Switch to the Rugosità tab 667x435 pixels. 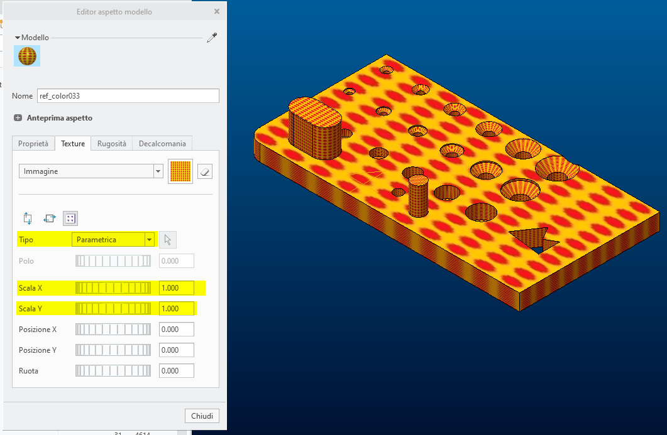tap(111, 143)
